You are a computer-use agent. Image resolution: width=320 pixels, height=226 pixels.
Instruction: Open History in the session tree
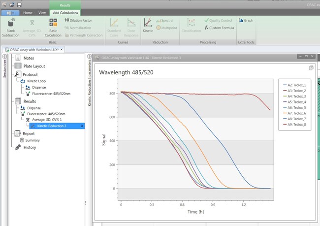tap(30, 147)
